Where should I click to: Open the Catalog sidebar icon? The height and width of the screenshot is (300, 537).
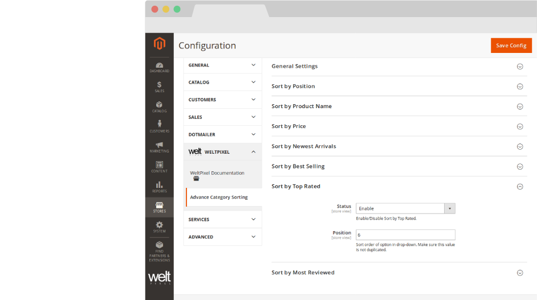159,107
